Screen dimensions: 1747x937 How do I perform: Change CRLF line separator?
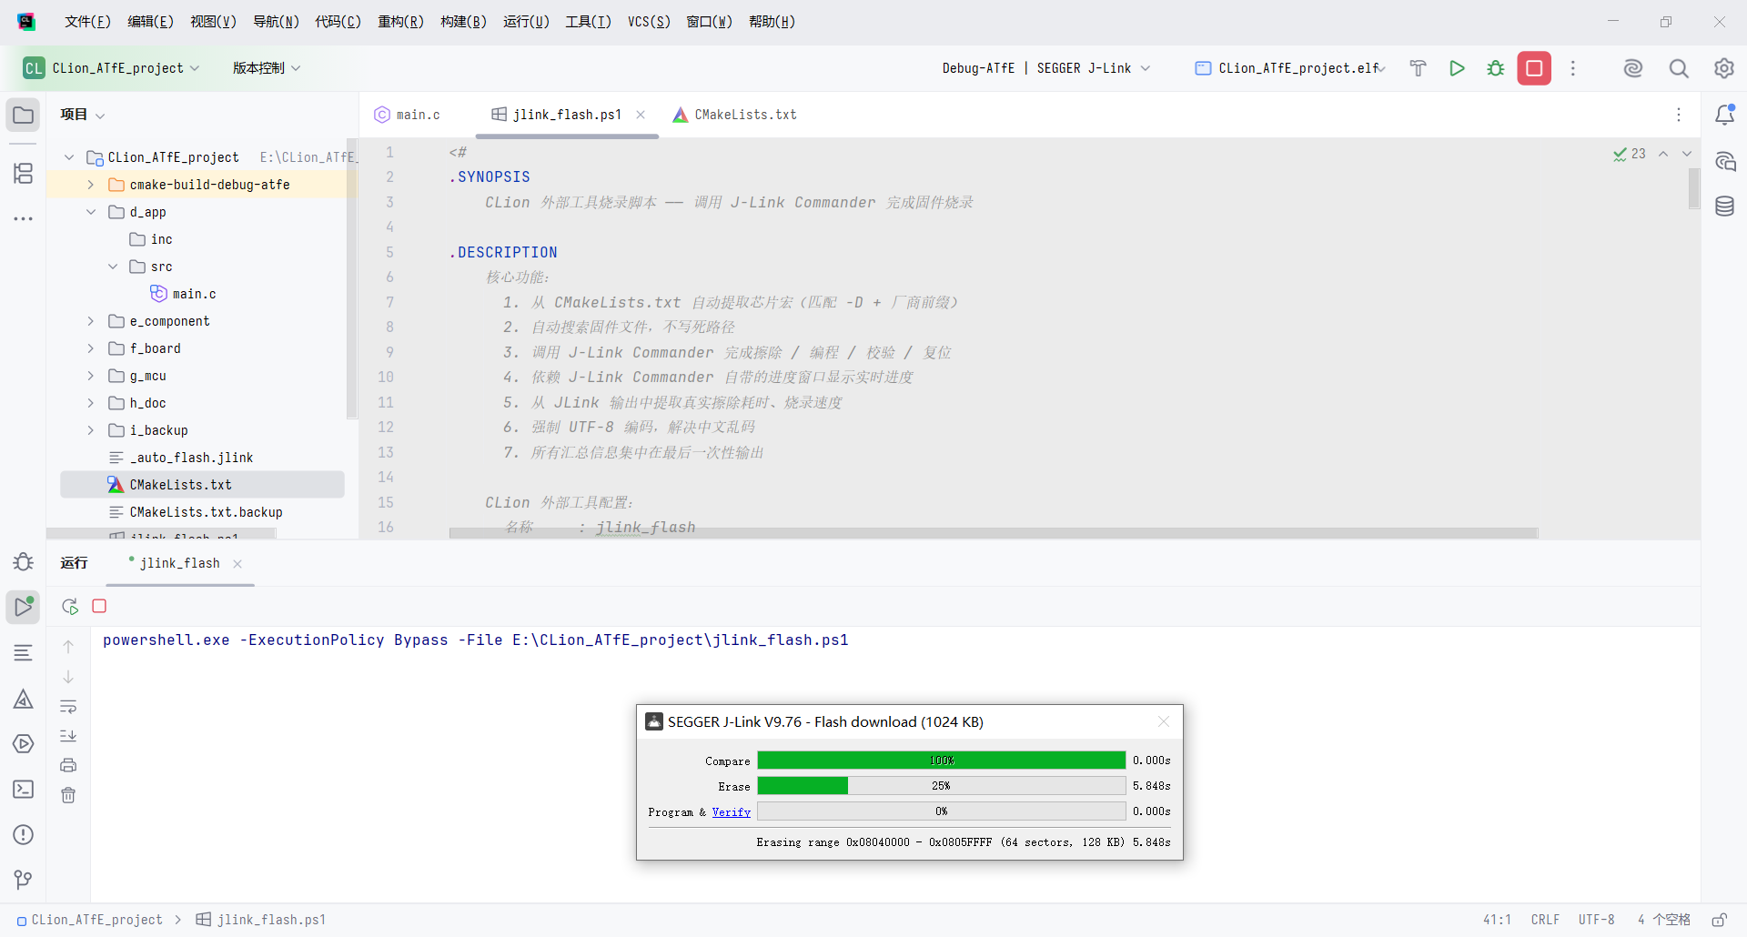point(1545,920)
